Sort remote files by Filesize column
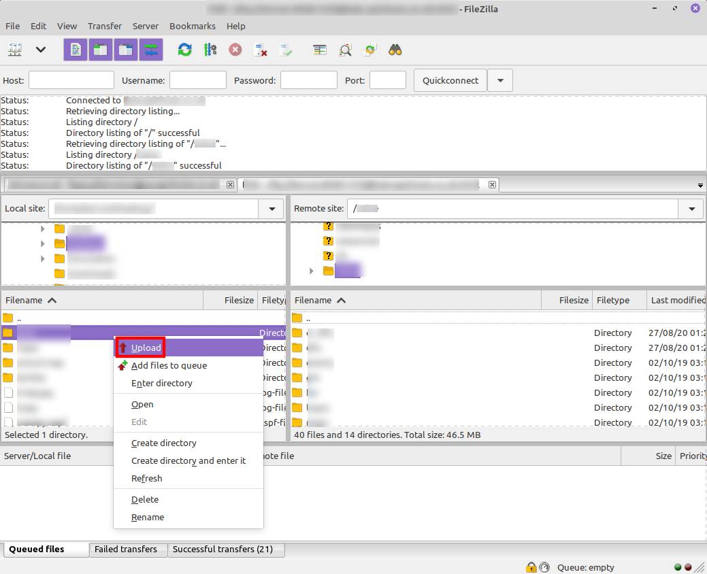The width and height of the screenshot is (707, 574). [567, 300]
